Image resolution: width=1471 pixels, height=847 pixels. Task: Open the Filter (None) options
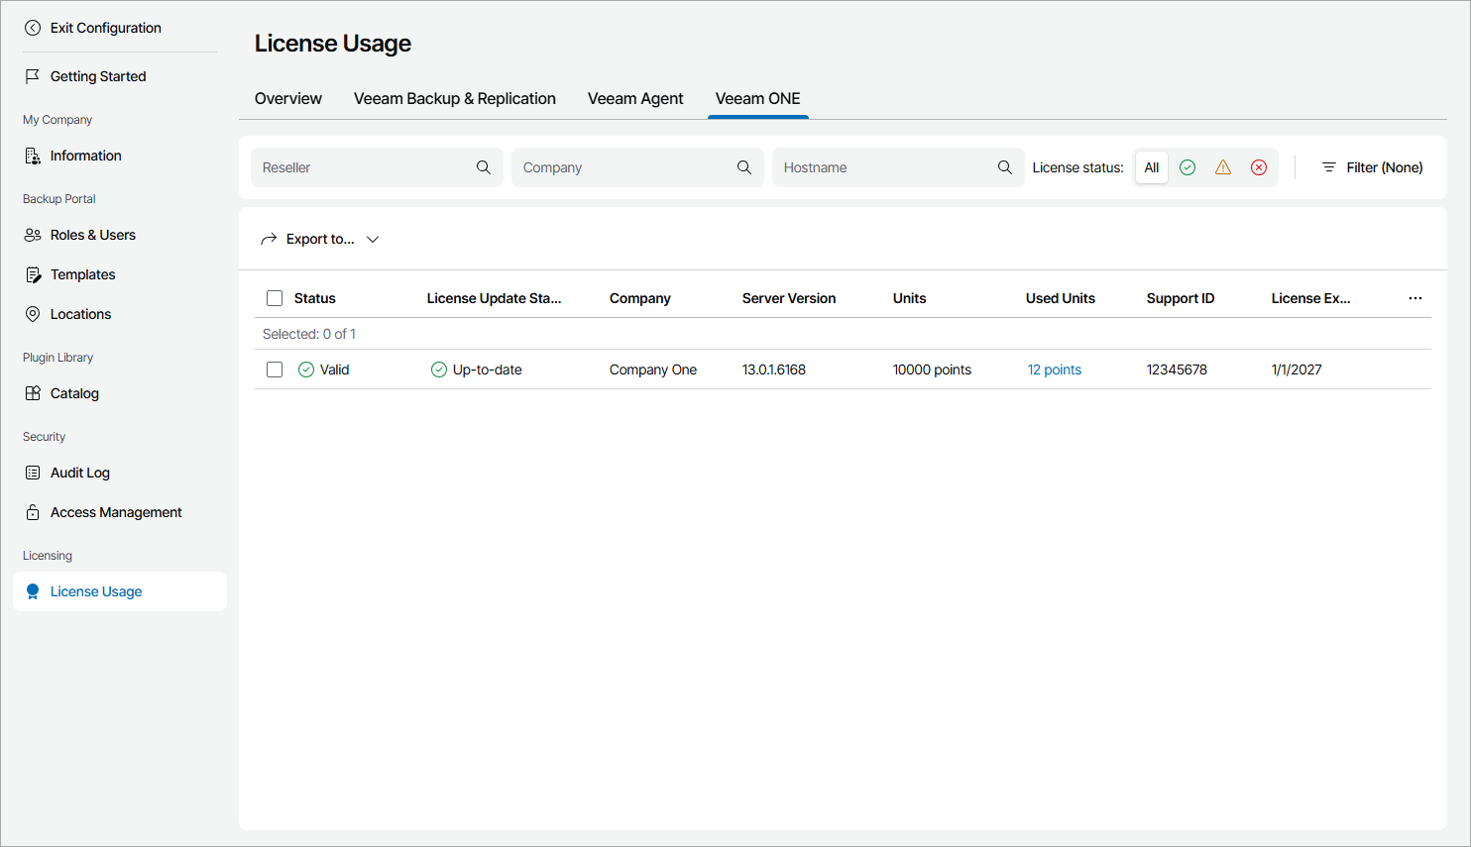pos(1373,167)
